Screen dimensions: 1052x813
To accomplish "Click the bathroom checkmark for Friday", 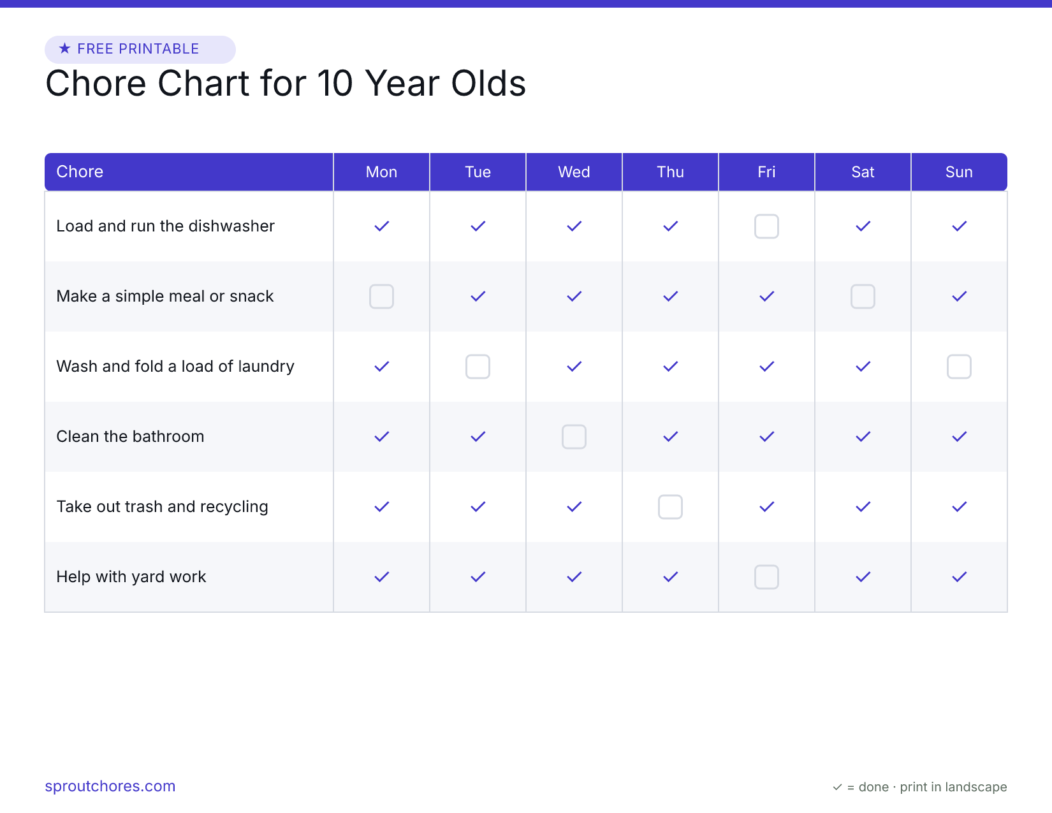I will click(766, 437).
